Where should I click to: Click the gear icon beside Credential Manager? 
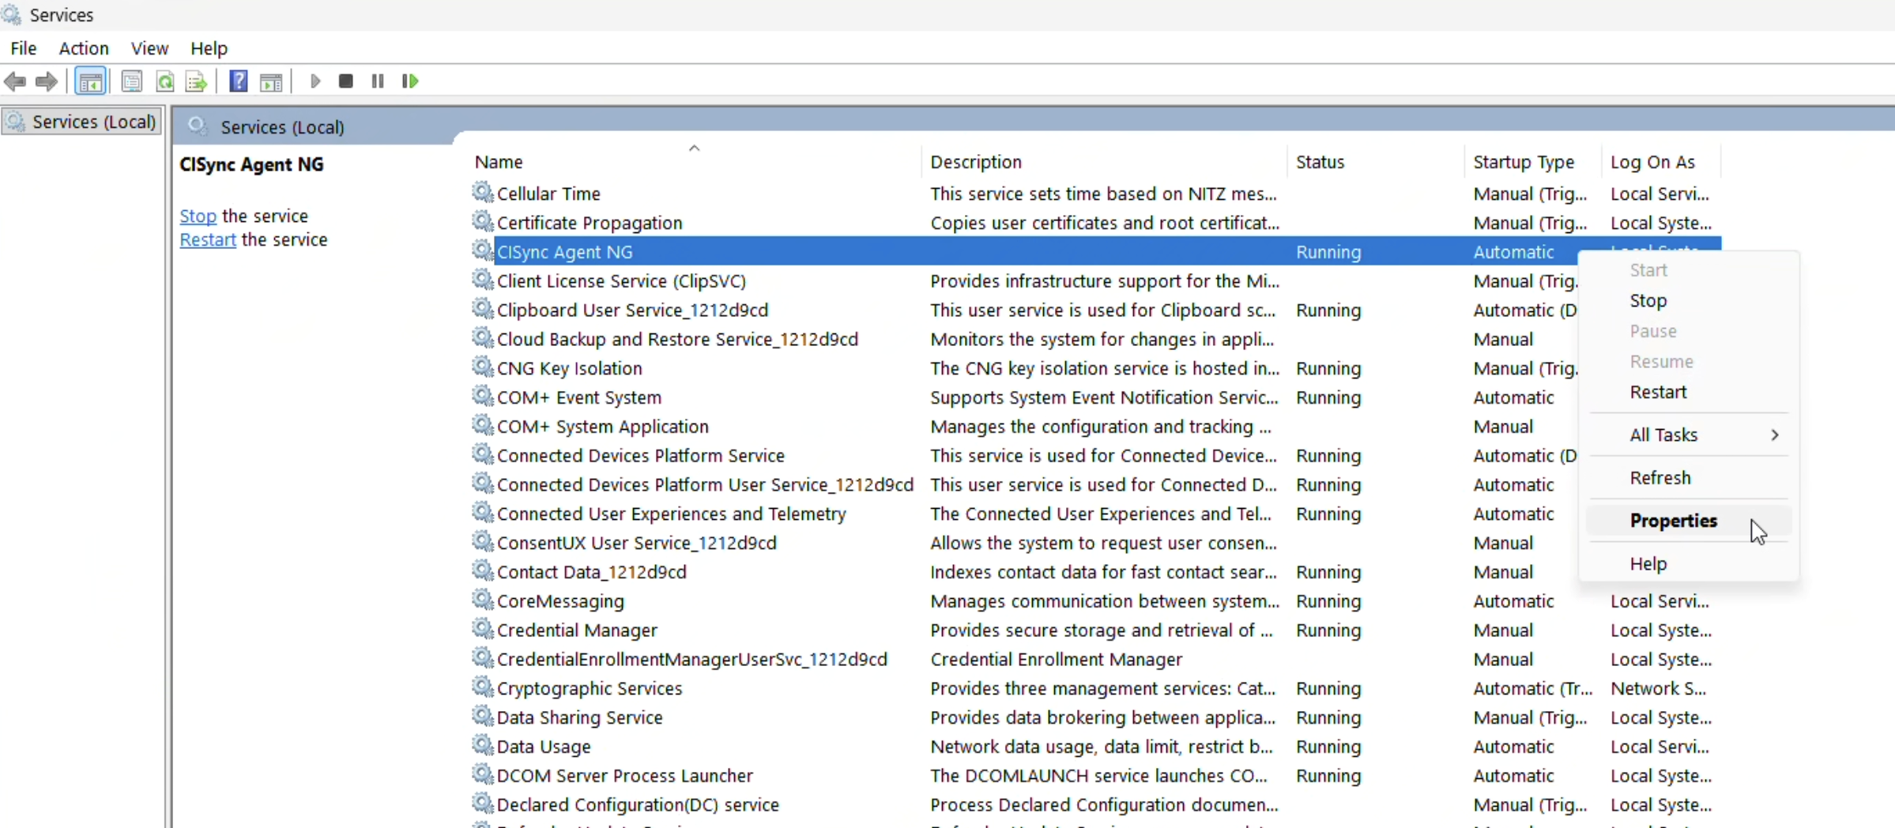pyautogui.click(x=482, y=629)
